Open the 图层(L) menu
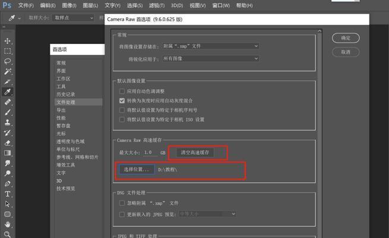 (90, 5)
